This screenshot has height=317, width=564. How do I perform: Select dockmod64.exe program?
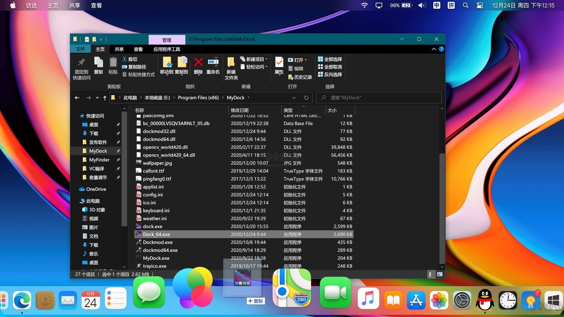161,250
